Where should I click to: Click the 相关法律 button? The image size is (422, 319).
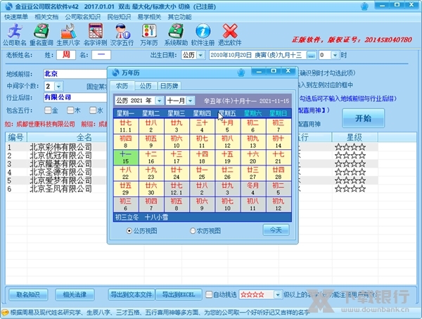pyautogui.click(x=75, y=295)
